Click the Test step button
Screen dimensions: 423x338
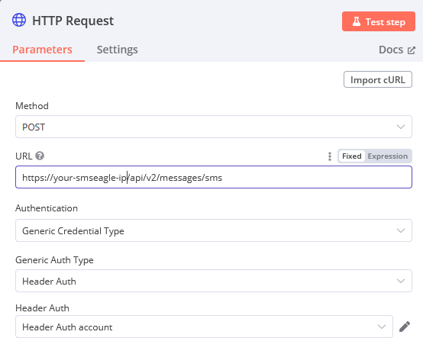(379, 21)
